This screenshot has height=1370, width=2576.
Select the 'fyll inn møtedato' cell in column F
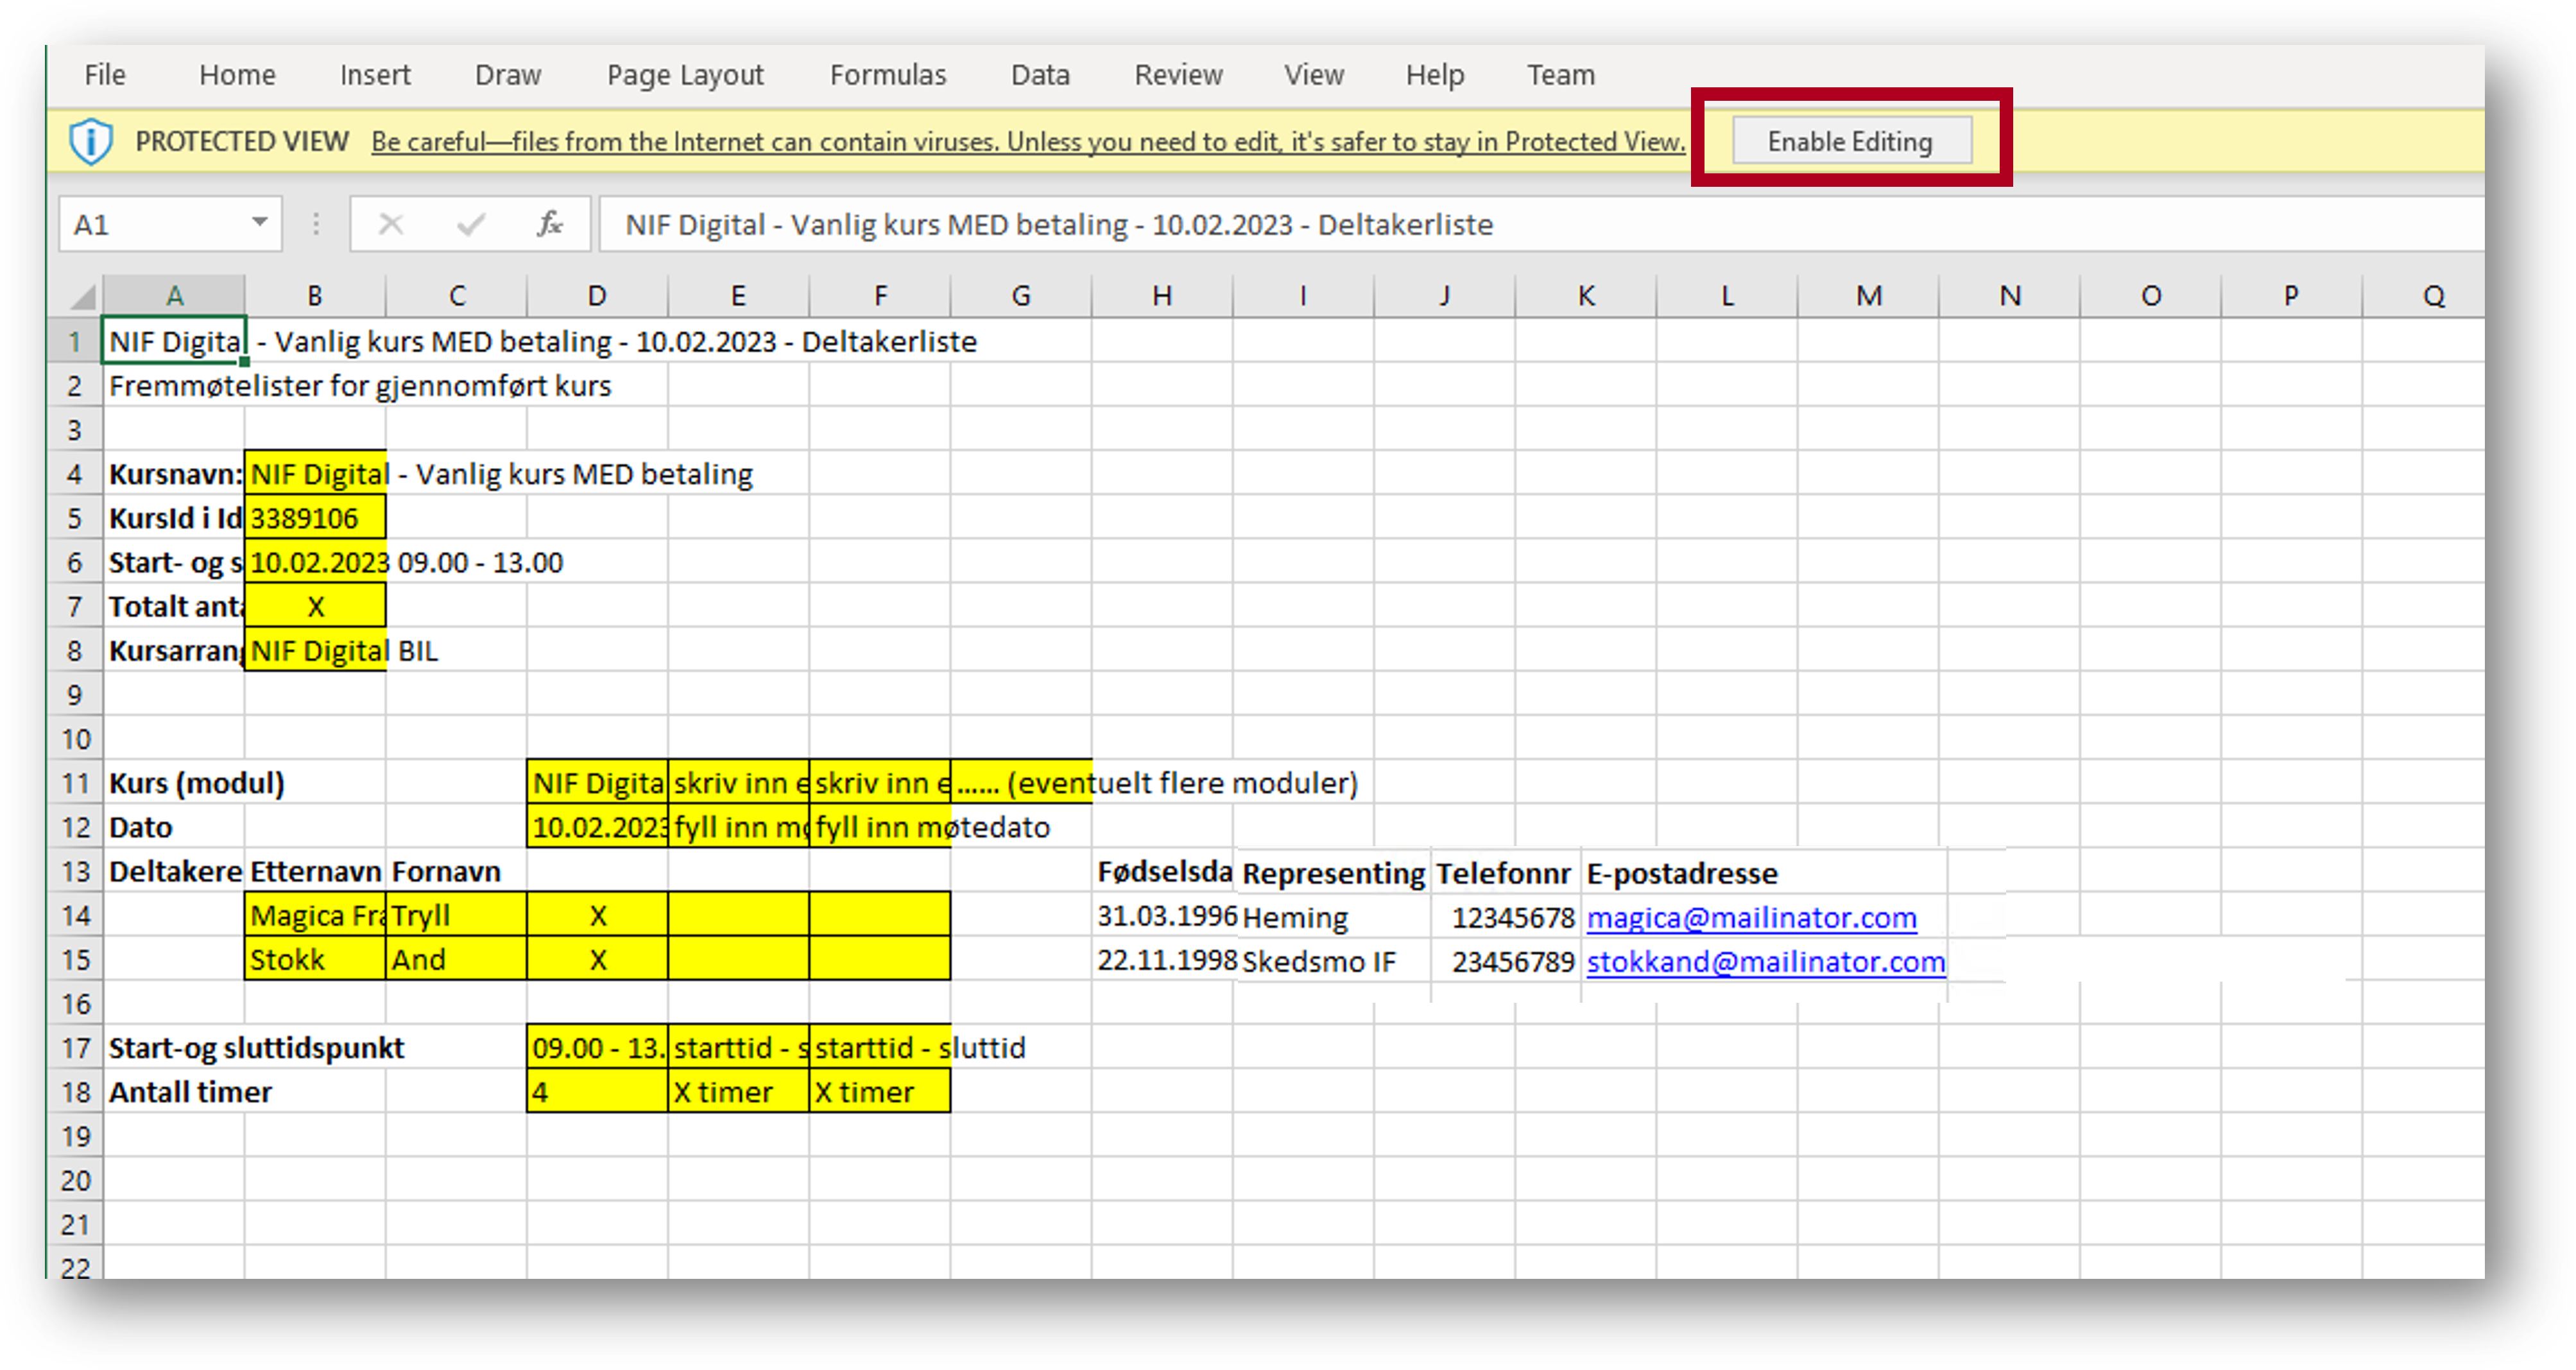click(879, 827)
